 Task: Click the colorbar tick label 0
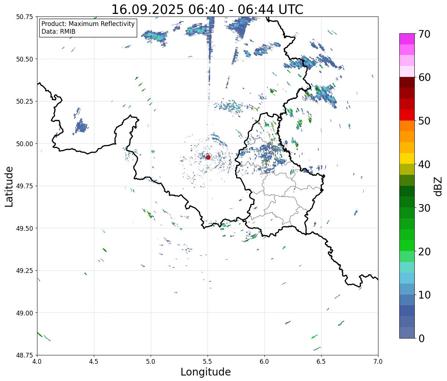coord(421,338)
